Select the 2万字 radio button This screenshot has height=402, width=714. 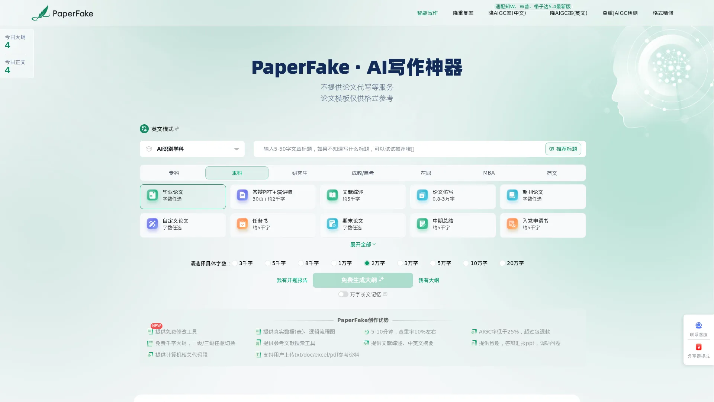point(367,263)
